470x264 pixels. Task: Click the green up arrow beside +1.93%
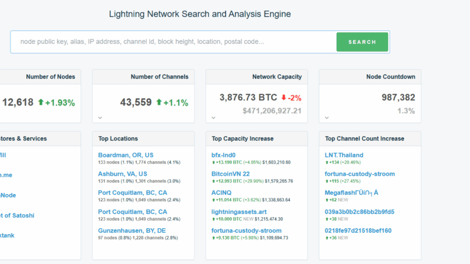point(41,103)
